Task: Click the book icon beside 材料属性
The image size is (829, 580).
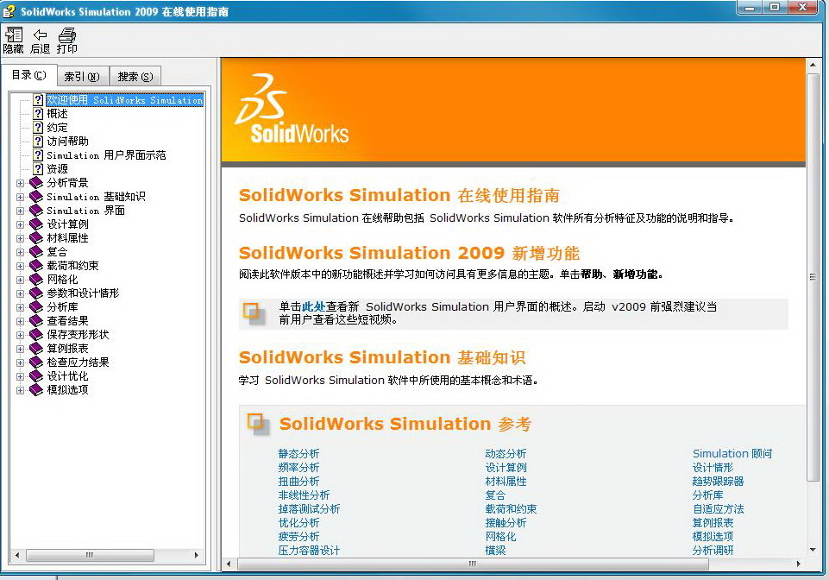Action: pyautogui.click(x=35, y=237)
